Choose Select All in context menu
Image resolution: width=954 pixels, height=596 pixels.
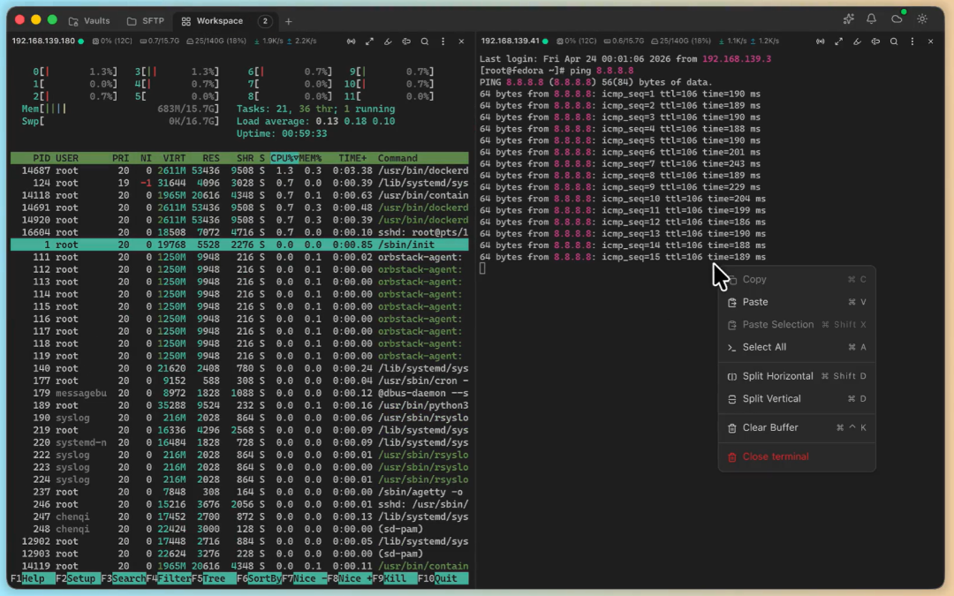[797, 347]
